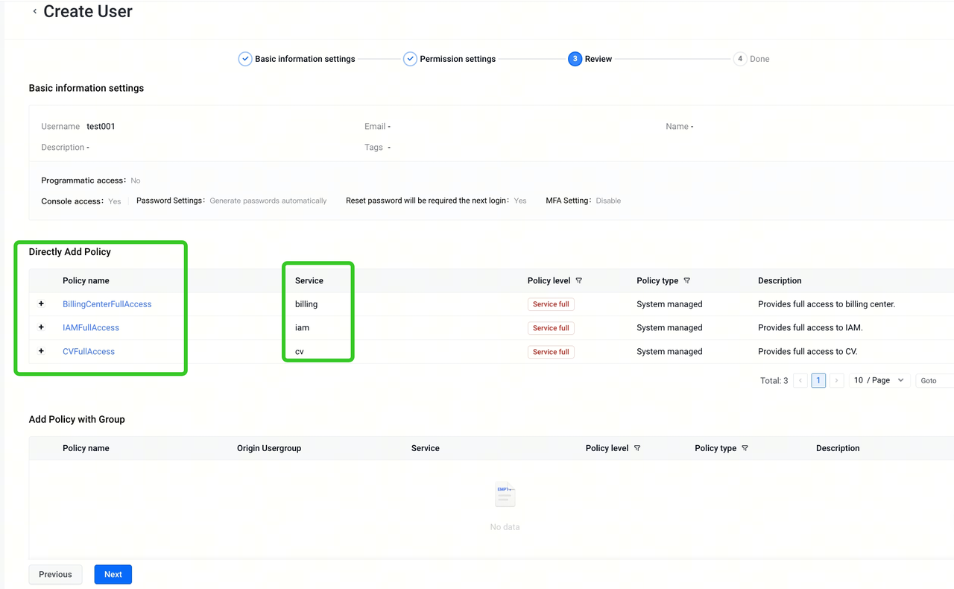954x589 pixels.
Task: Filter Policy level in Add Policy with Group table
Action: pyautogui.click(x=637, y=448)
